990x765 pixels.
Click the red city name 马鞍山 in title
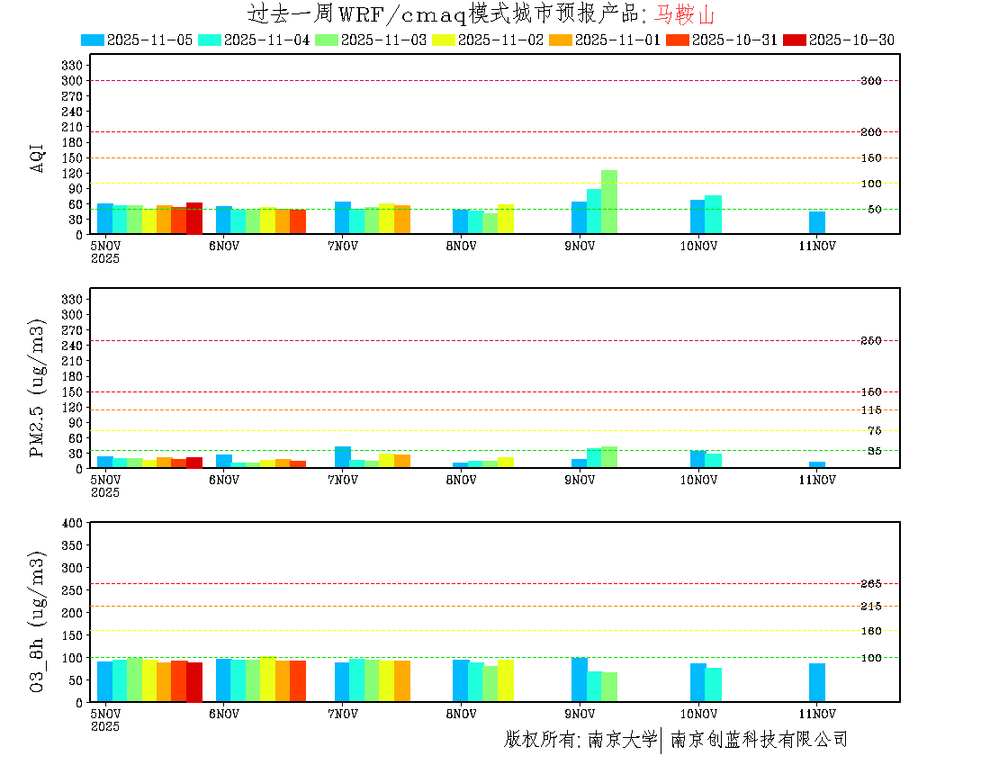click(684, 14)
